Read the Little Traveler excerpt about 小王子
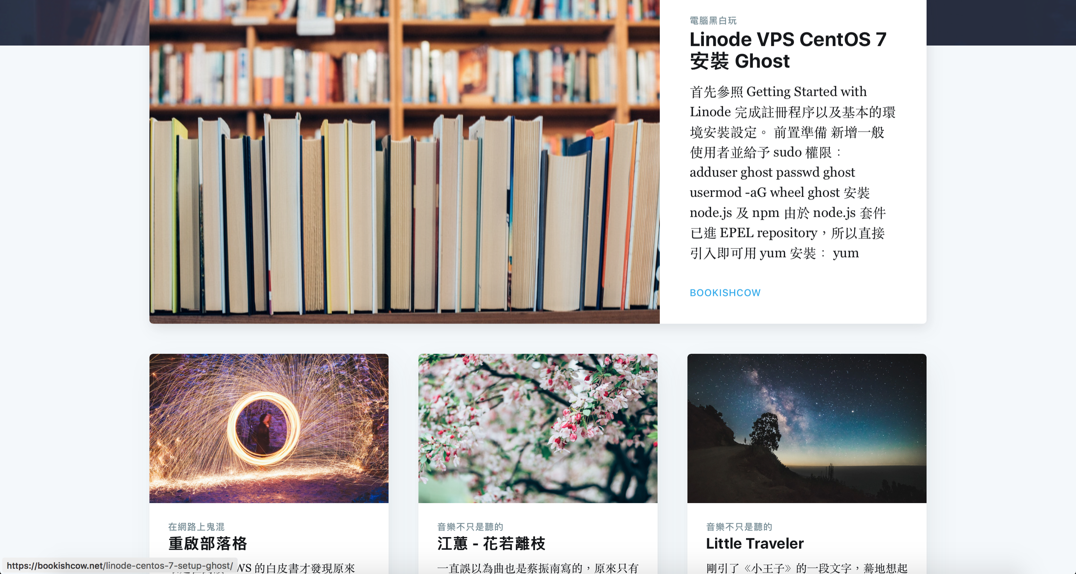This screenshot has width=1076, height=574. [x=807, y=568]
